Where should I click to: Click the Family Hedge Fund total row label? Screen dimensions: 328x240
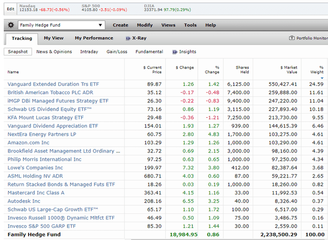tap(34, 234)
